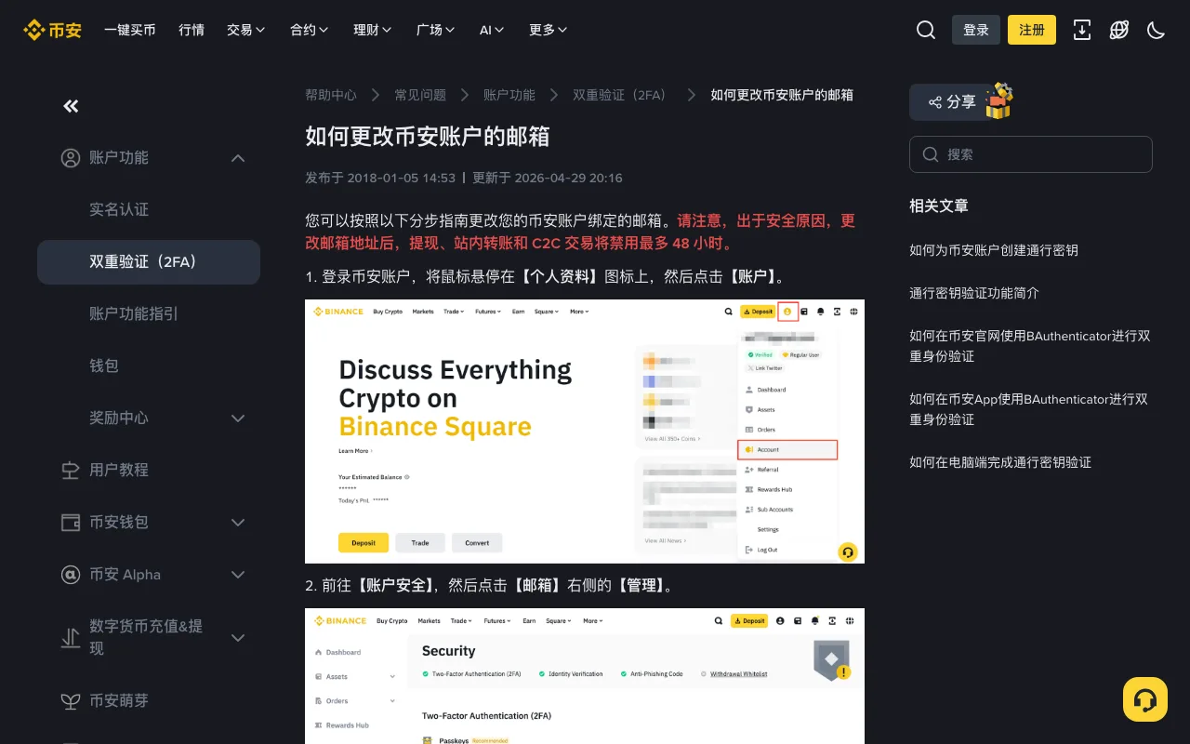Select 双重验证（2FA）in the sidebar
The width and height of the screenshot is (1190, 744).
click(x=149, y=262)
